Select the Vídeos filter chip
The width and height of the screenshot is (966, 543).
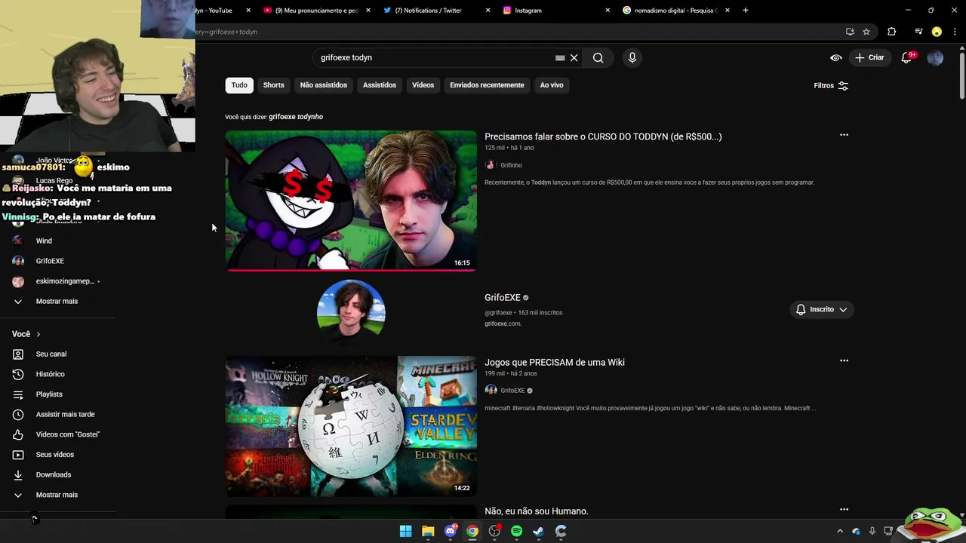[x=423, y=85]
